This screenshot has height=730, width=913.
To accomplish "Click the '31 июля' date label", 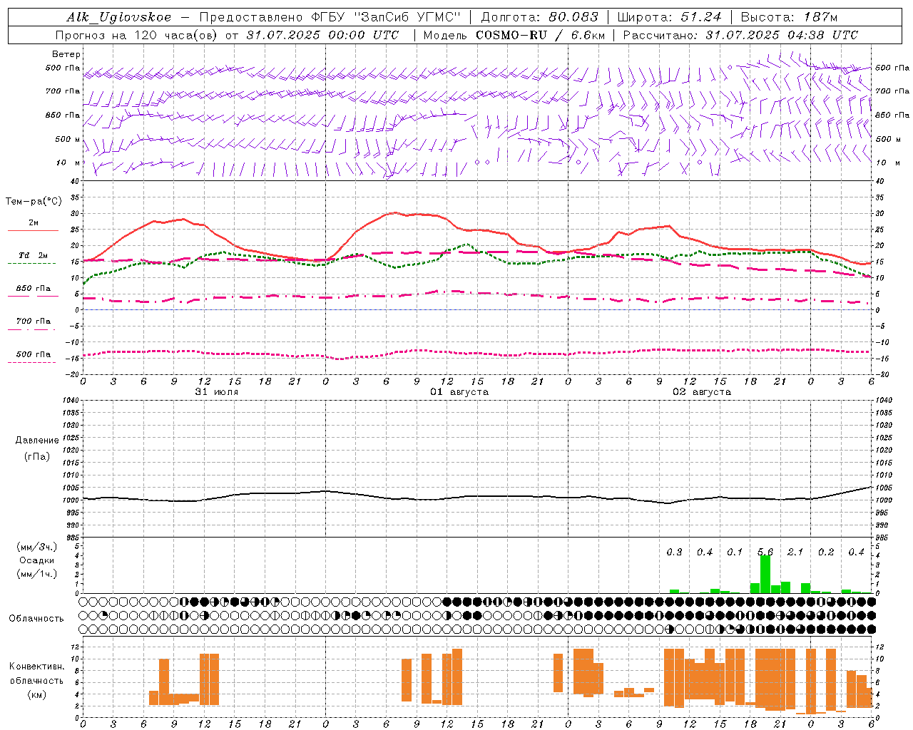I will pos(217,392).
